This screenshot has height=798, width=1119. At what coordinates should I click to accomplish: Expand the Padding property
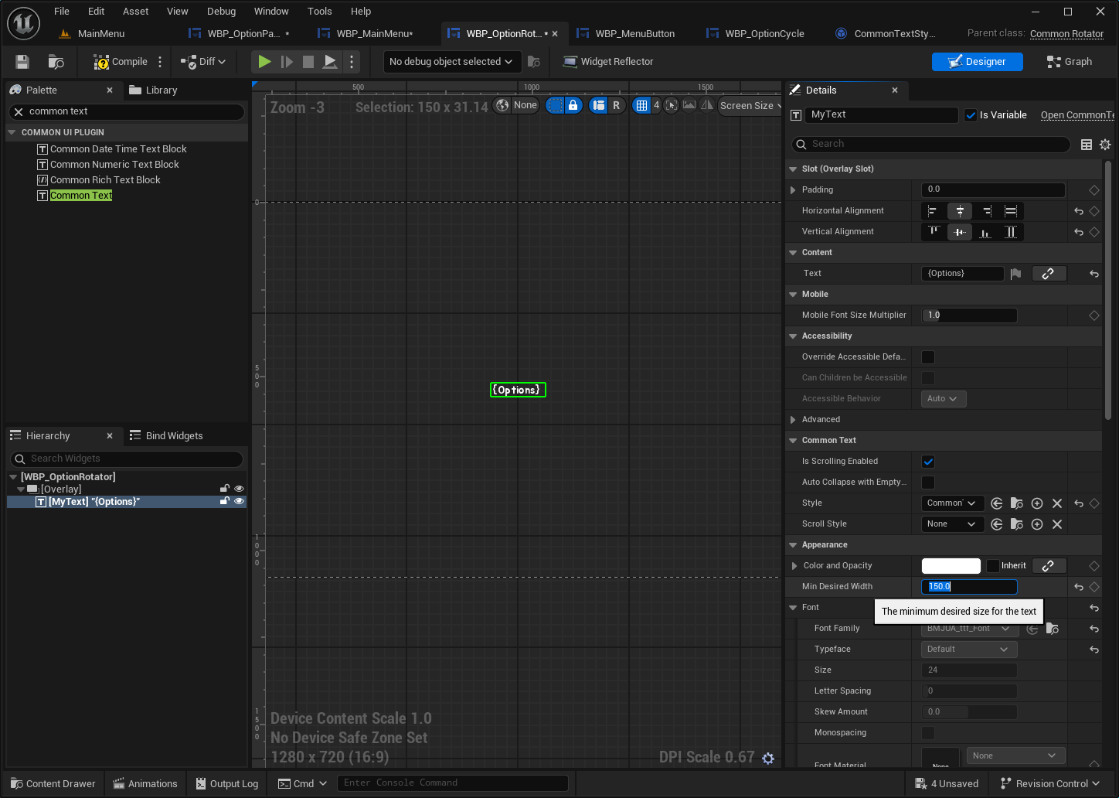click(x=793, y=190)
